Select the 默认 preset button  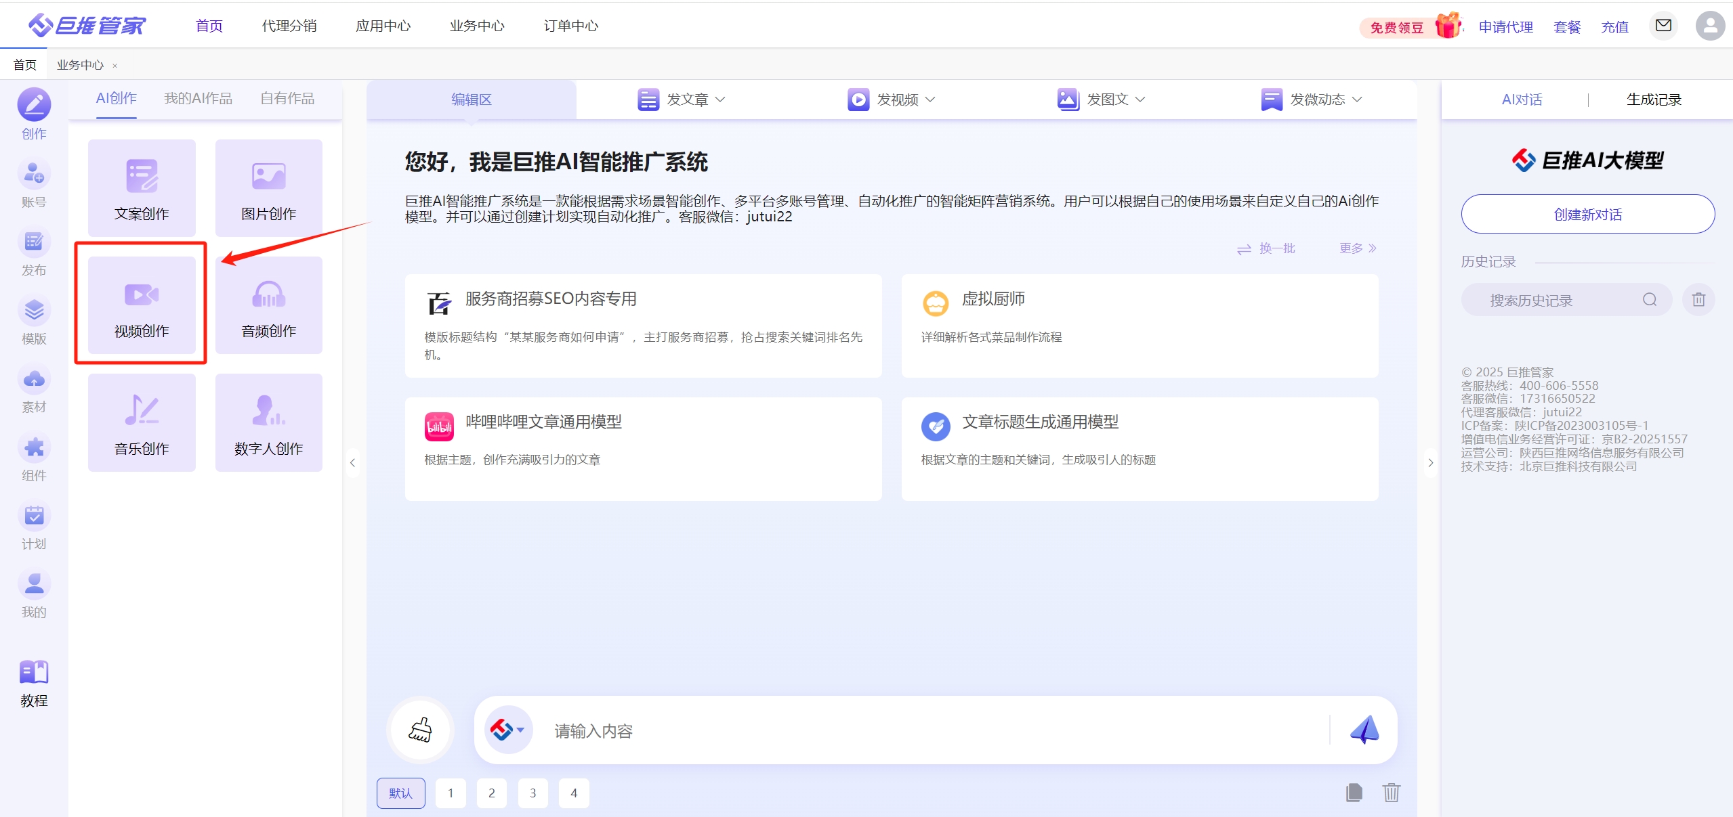[x=400, y=793]
